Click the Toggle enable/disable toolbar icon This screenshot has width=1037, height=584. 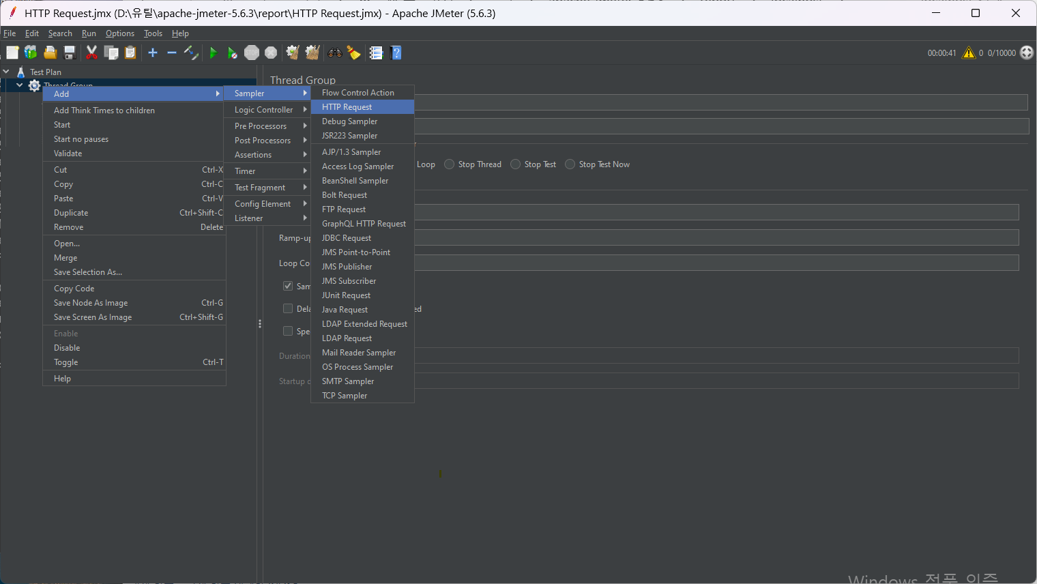coord(191,53)
